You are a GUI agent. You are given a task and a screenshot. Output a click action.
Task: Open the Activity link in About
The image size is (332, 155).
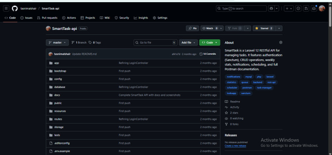pos(232,107)
